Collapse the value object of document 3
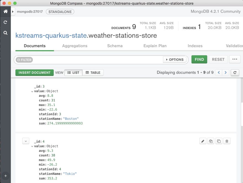 32,91
